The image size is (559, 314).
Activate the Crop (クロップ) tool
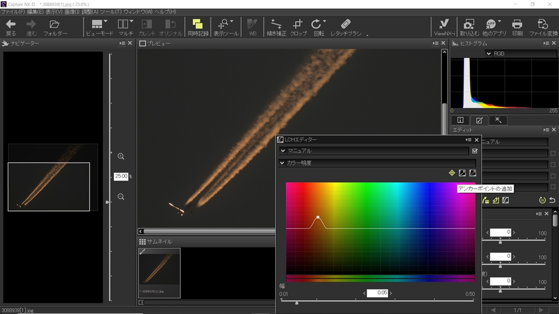pyautogui.click(x=298, y=27)
